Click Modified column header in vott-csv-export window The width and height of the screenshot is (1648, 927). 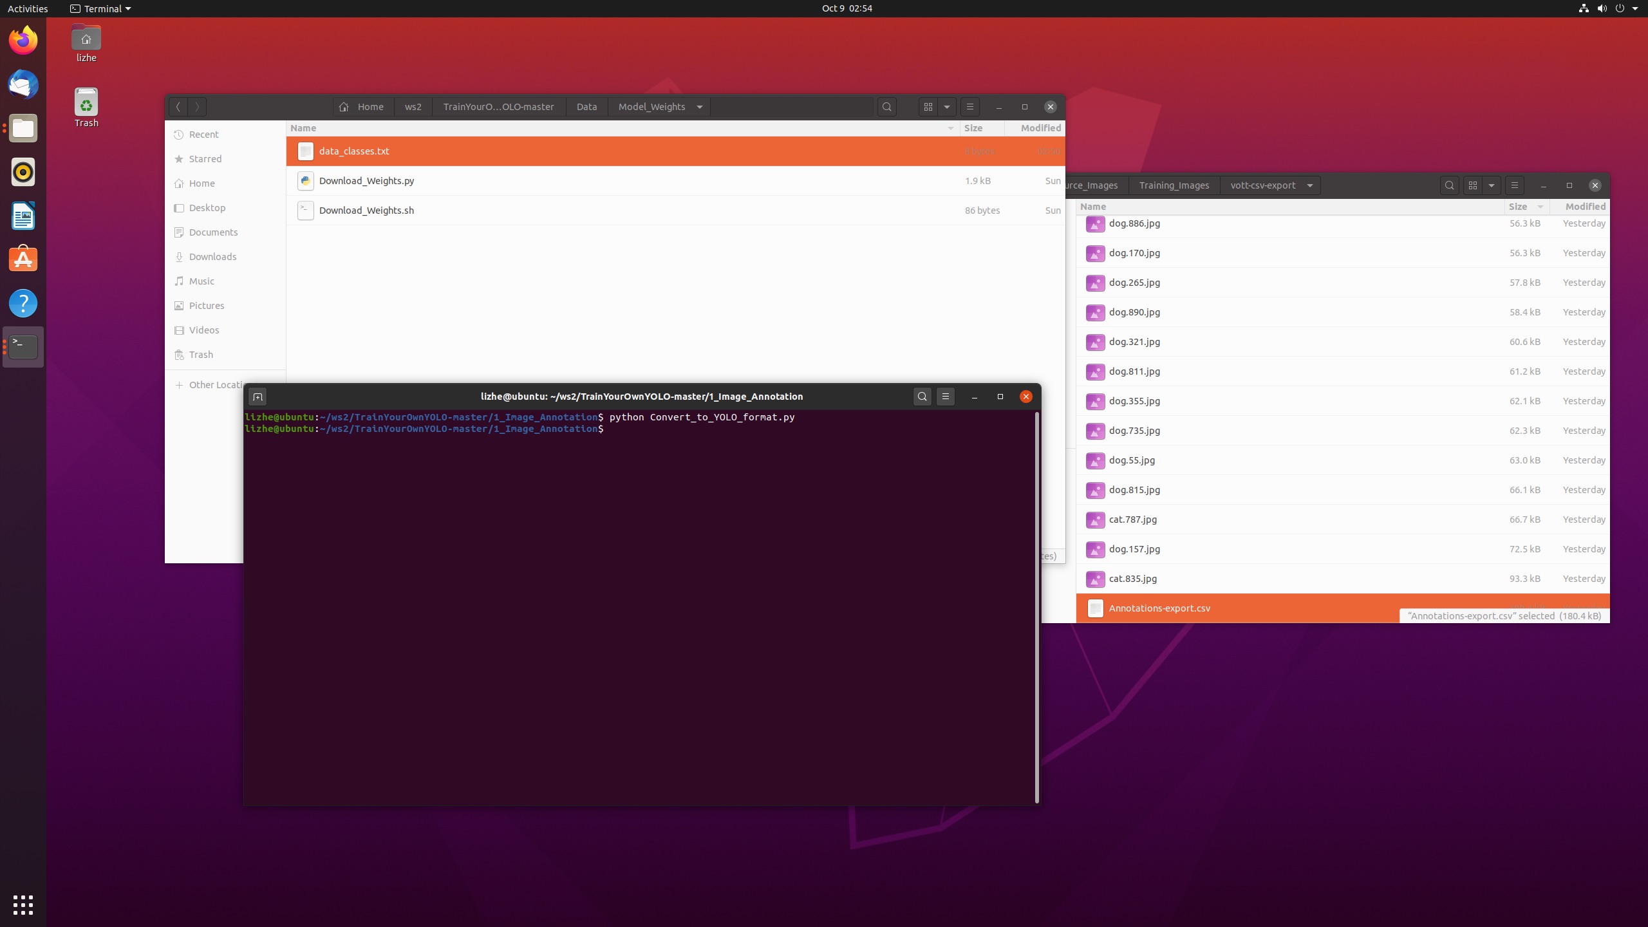pyautogui.click(x=1580, y=207)
